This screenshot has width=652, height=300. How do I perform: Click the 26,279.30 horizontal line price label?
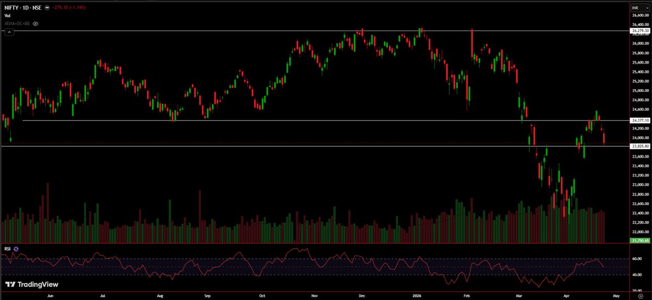coord(641,31)
